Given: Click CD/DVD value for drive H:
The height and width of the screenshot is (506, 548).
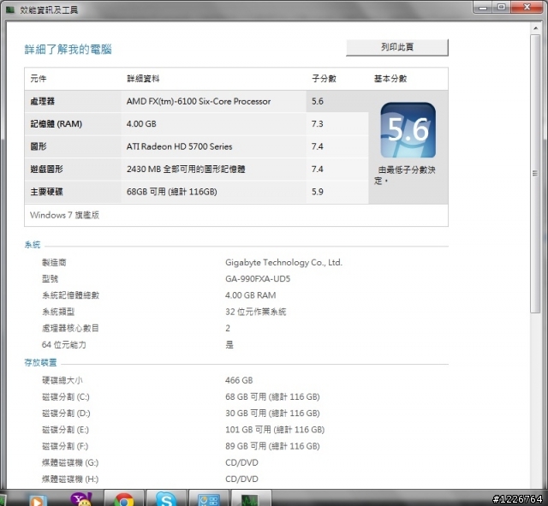Looking at the screenshot, I should [241, 479].
